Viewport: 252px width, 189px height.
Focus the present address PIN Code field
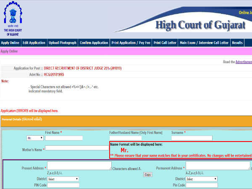63,185
